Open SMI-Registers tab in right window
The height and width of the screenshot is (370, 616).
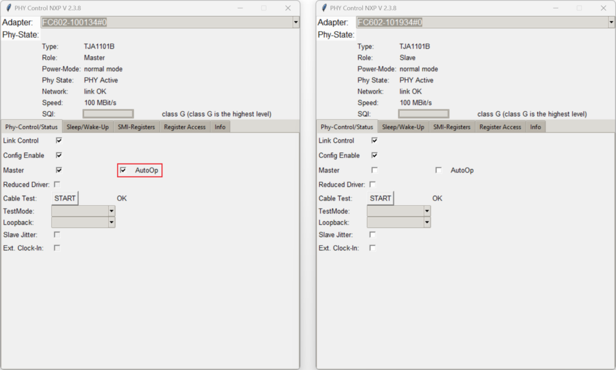coord(452,127)
